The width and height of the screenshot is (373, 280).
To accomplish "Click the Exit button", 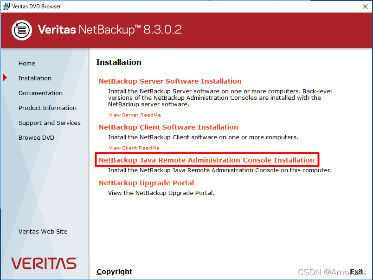I will point(356,272).
